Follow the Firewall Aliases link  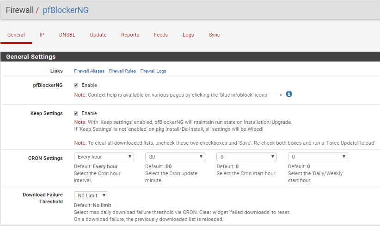click(x=89, y=71)
